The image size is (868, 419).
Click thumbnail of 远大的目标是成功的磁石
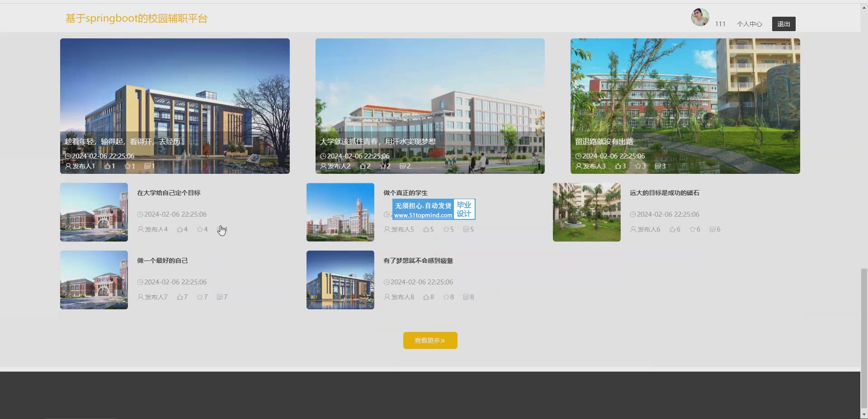587,212
